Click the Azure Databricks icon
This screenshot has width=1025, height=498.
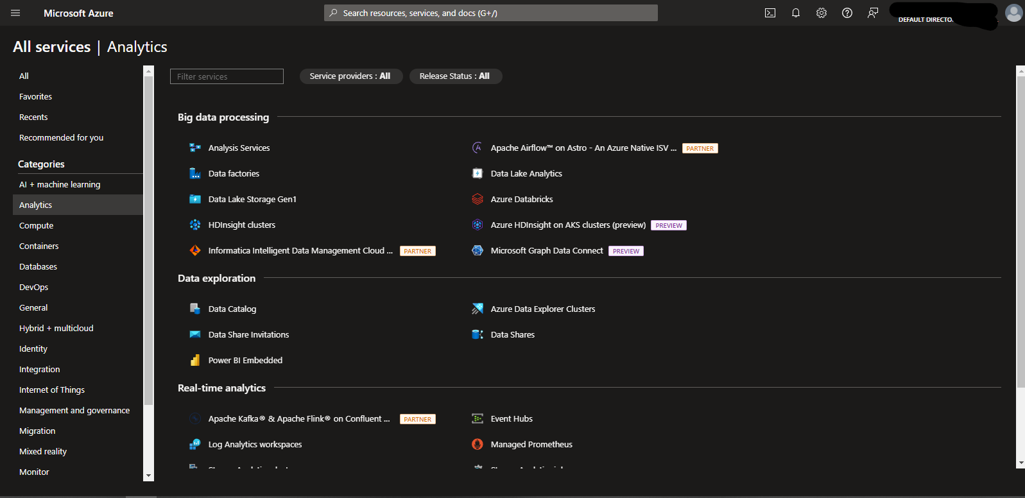click(x=478, y=199)
